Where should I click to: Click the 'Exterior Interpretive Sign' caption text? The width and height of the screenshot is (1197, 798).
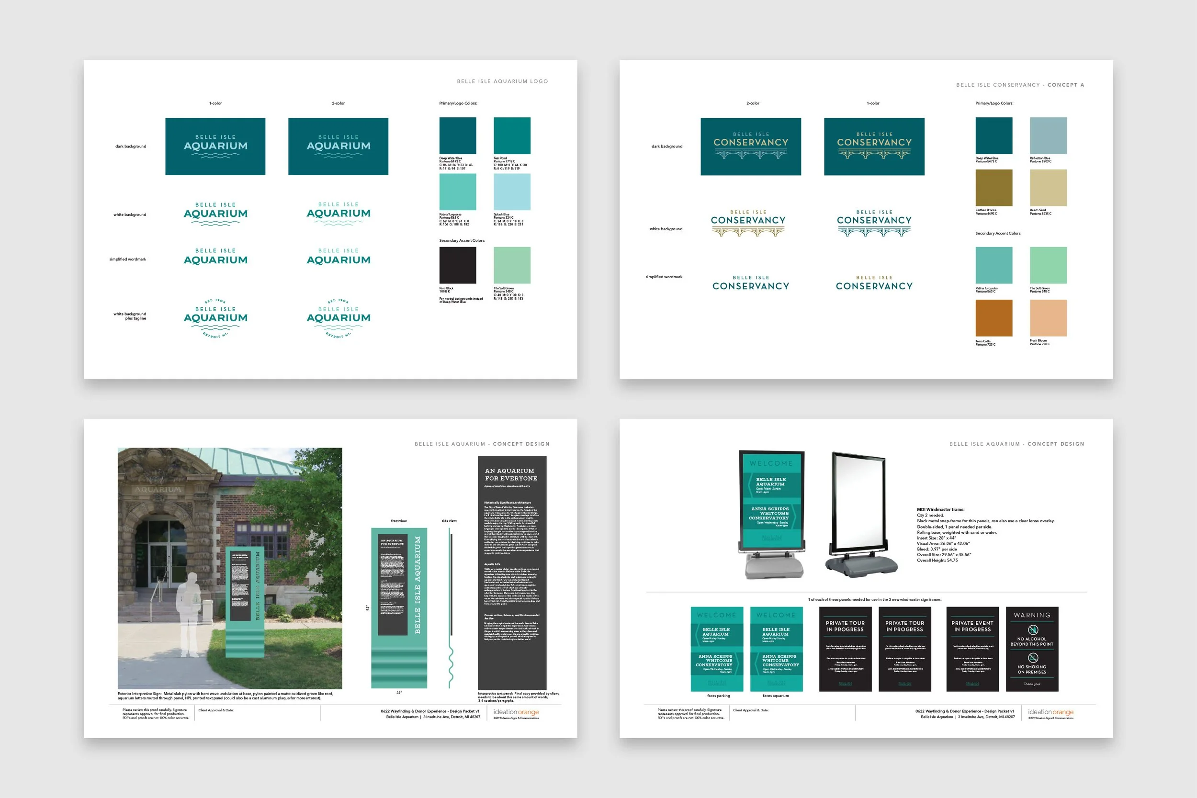pos(226,696)
